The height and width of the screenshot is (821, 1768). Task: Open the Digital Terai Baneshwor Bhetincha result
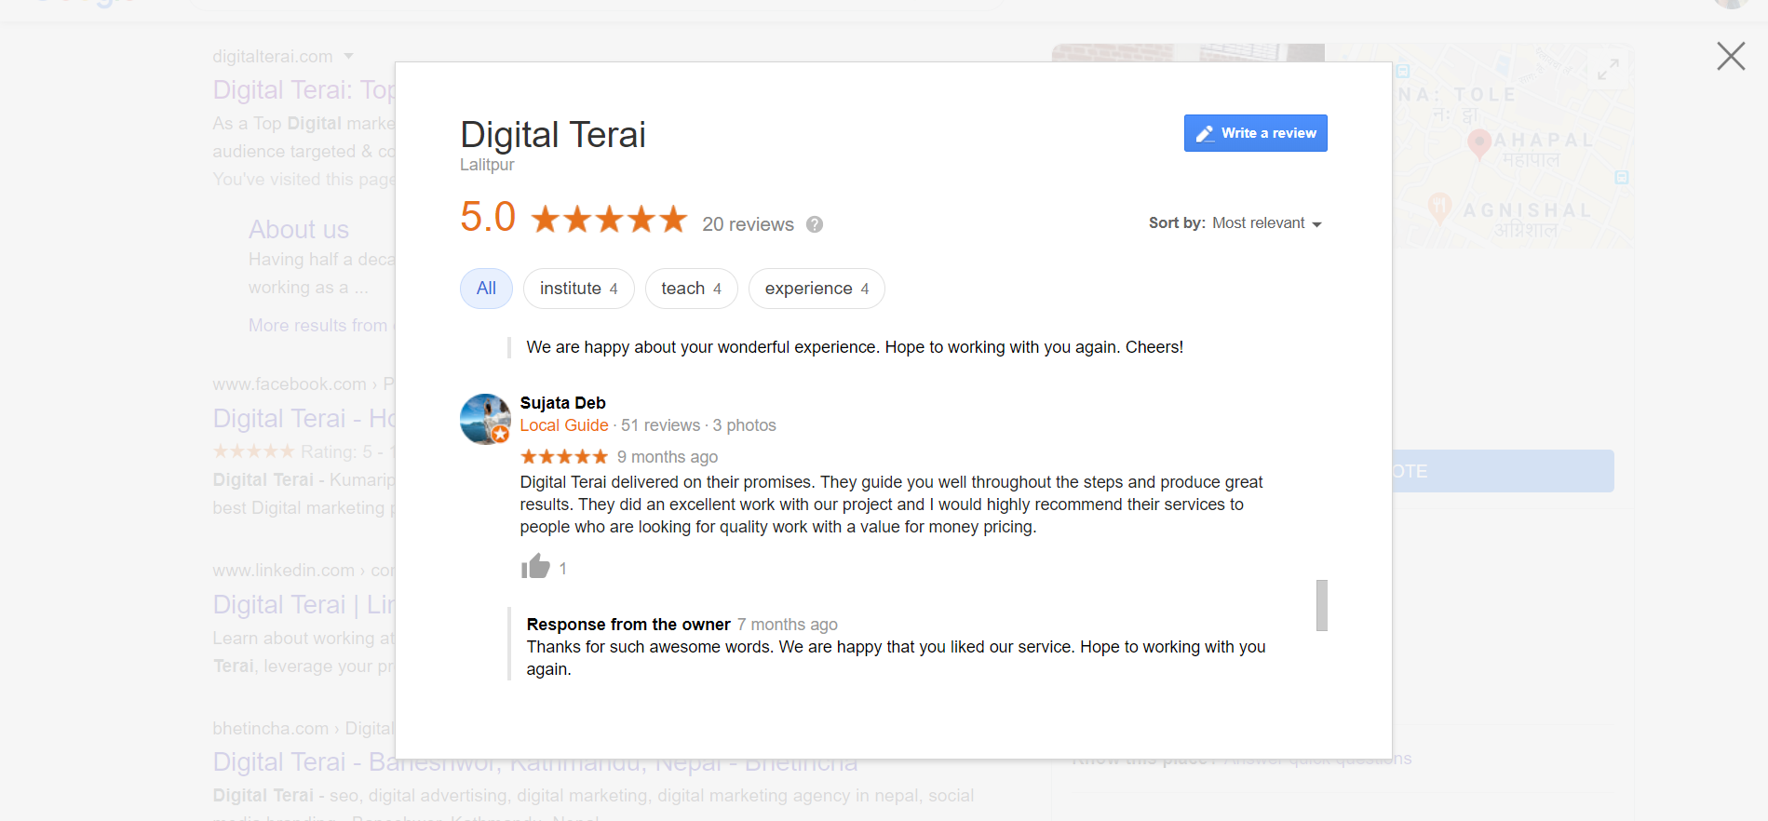tap(534, 762)
